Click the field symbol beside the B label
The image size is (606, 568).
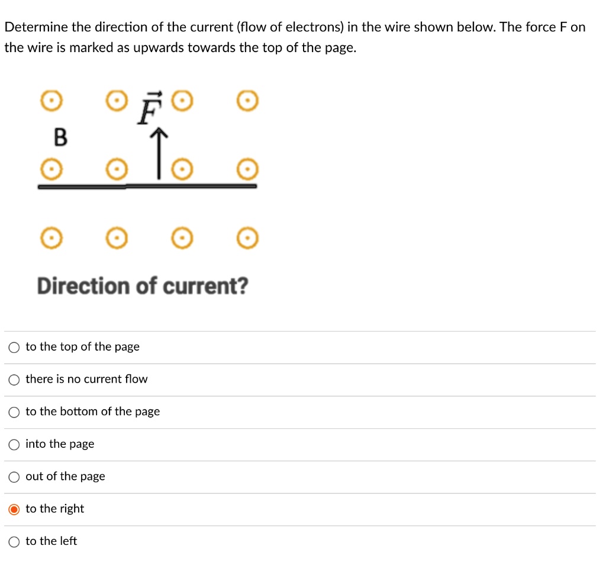pos(52,169)
